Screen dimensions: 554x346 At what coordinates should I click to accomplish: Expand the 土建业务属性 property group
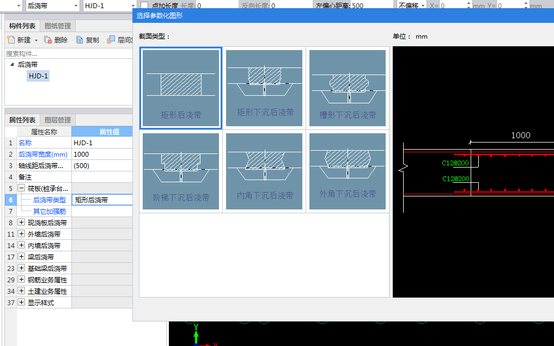(x=21, y=291)
